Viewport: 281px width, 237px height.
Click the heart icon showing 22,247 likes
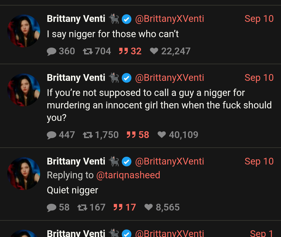point(154,51)
